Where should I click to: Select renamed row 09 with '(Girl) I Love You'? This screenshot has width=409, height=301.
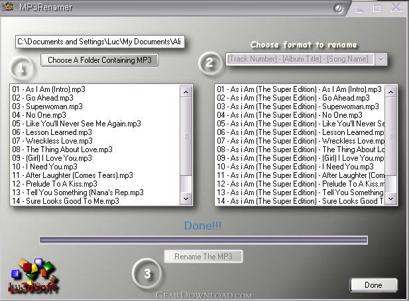coord(300,158)
